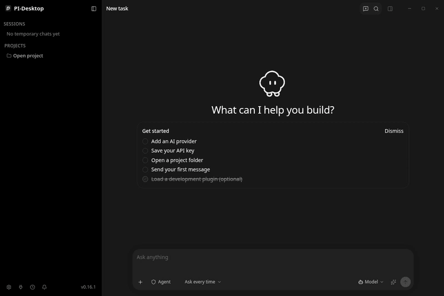Click the PI-Desktop logo icon

click(x=8, y=8)
